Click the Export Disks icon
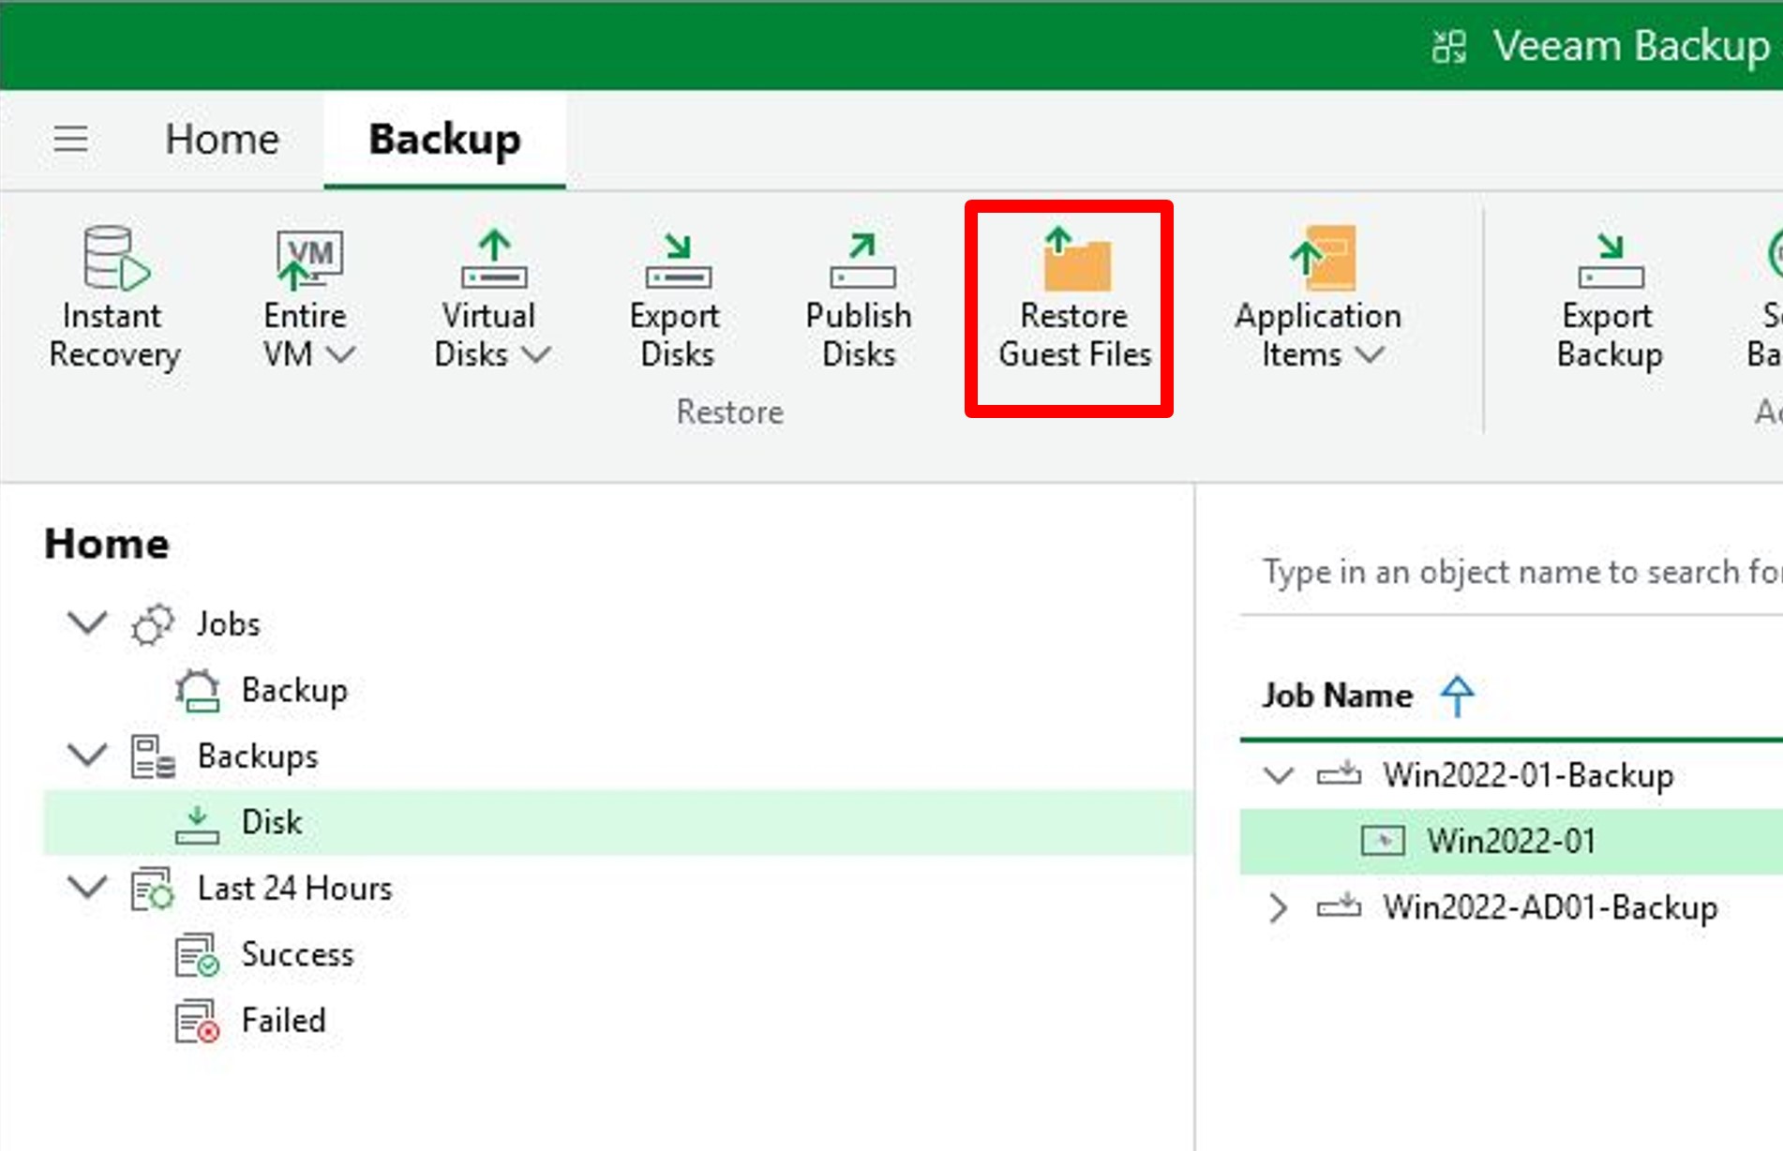Screen dimensions: 1783x1151 pos(677,261)
